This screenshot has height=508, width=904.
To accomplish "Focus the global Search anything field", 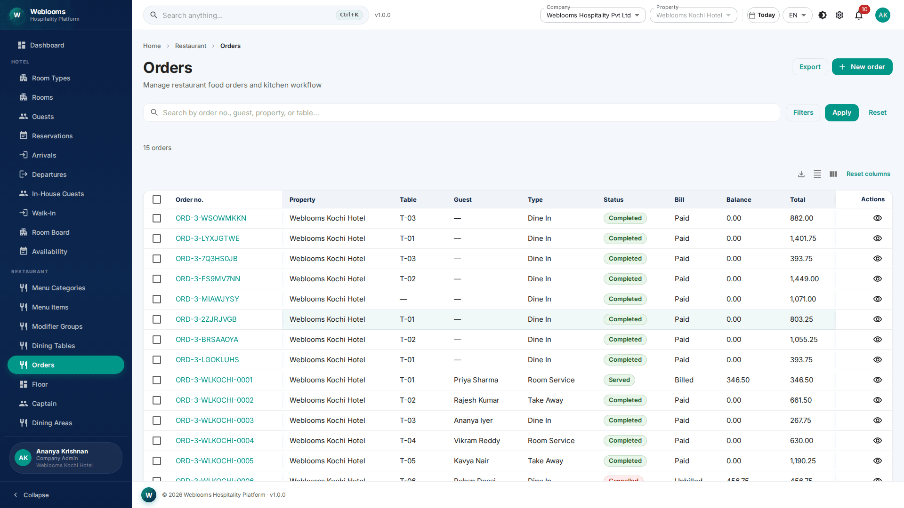I will [256, 15].
